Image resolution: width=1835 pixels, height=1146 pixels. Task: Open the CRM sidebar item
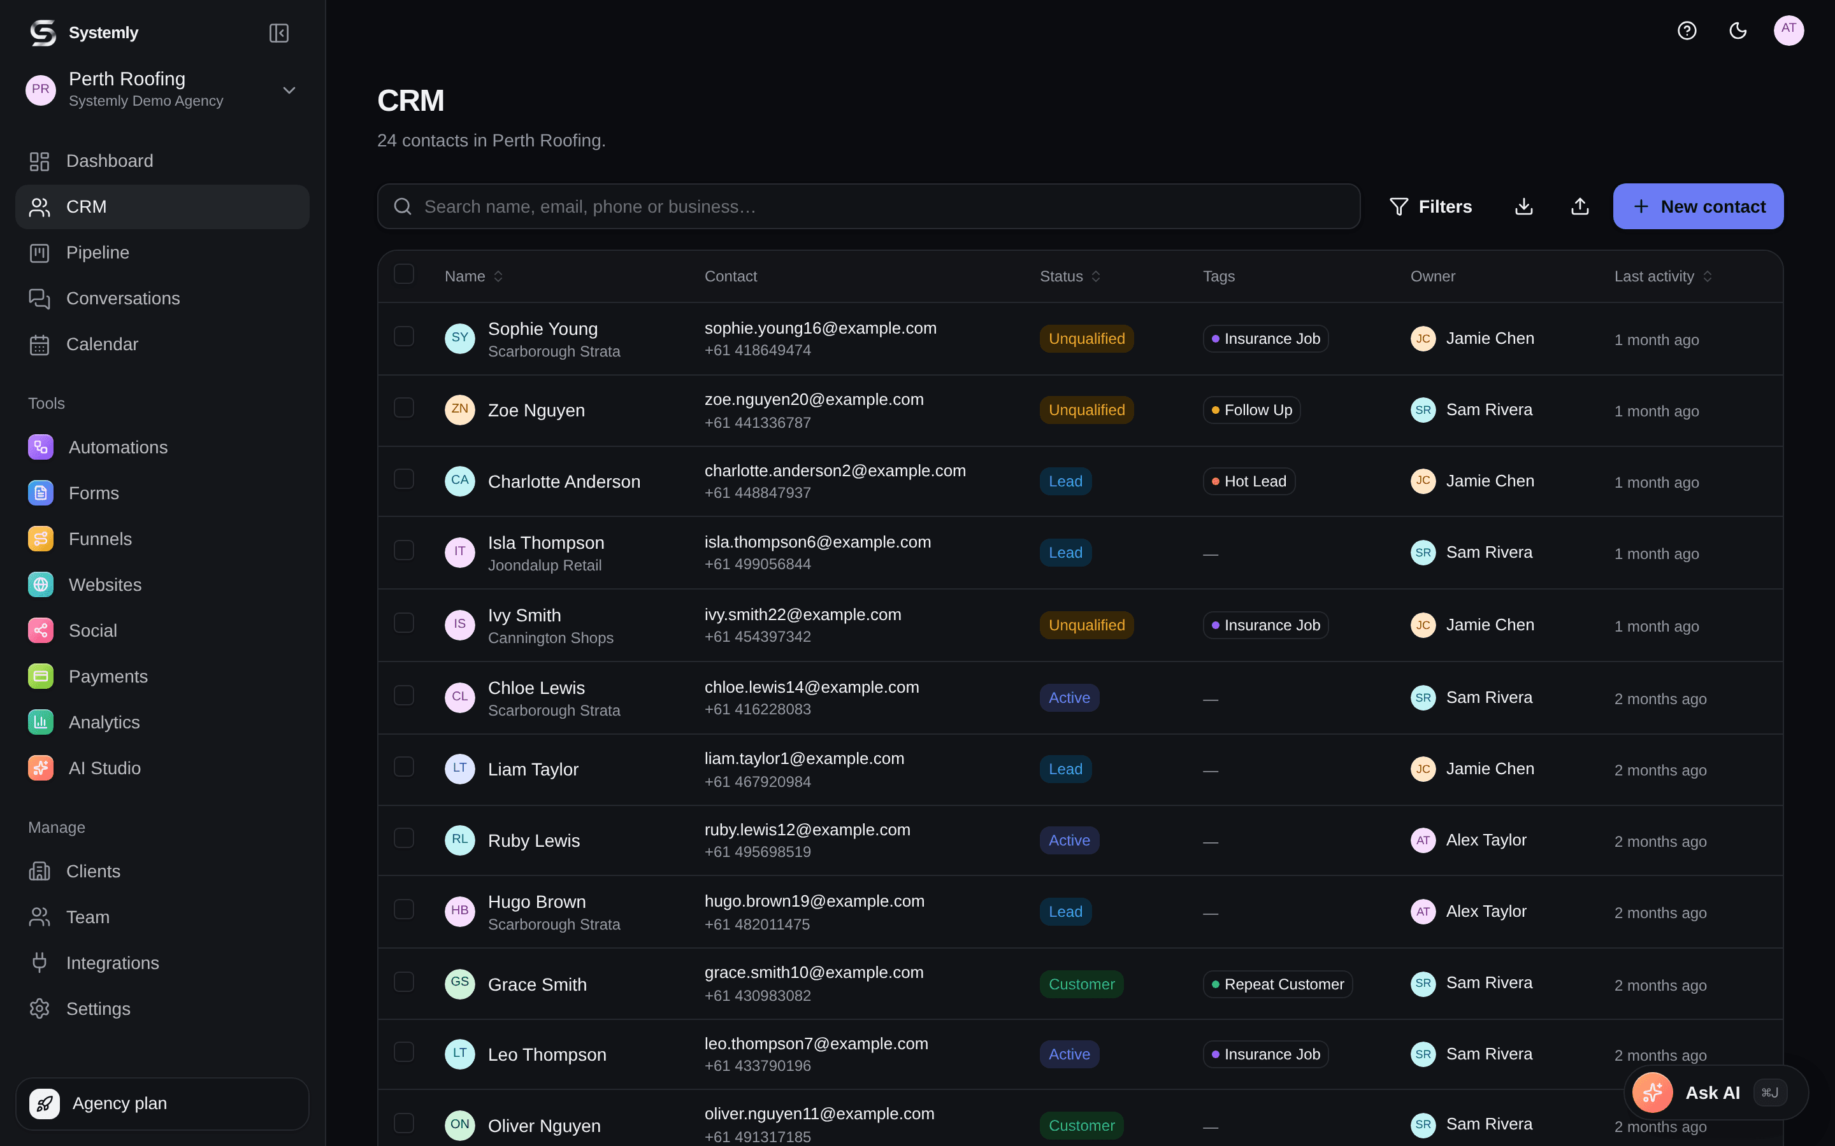click(x=162, y=207)
